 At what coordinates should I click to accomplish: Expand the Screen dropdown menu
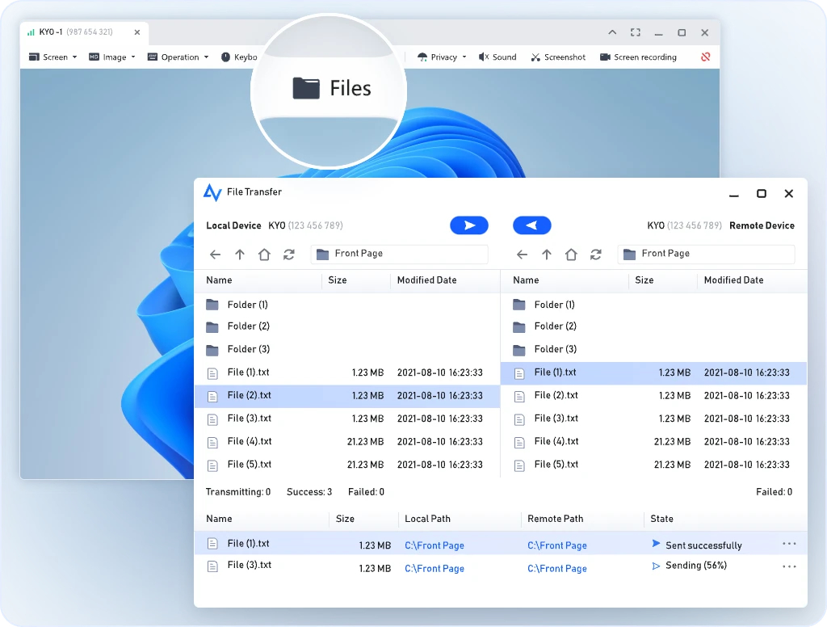point(53,57)
